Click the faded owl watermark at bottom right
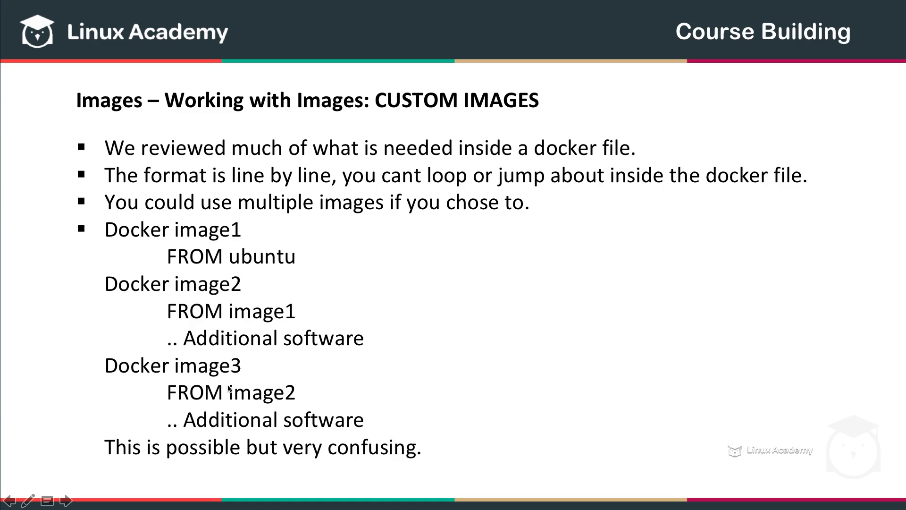The height and width of the screenshot is (510, 906). pos(853,448)
